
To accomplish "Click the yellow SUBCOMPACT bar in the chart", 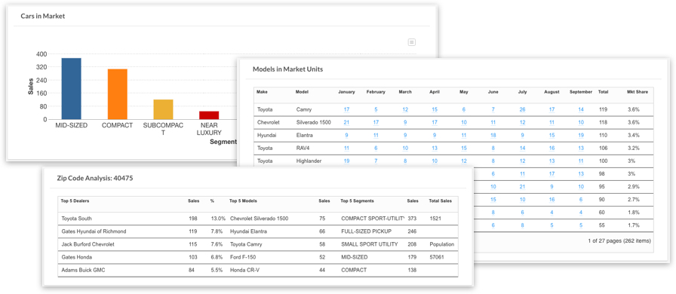I will (164, 109).
